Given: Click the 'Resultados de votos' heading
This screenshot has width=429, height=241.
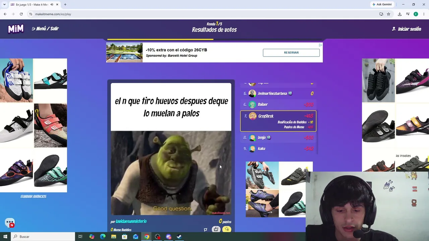Looking at the screenshot, I should [x=214, y=30].
